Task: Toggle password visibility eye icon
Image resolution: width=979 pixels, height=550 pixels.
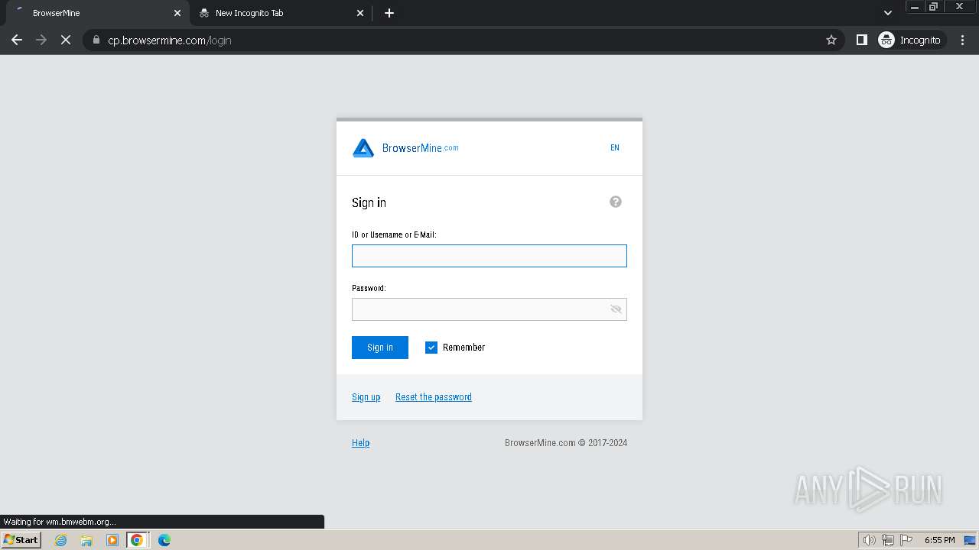Action: (616, 309)
